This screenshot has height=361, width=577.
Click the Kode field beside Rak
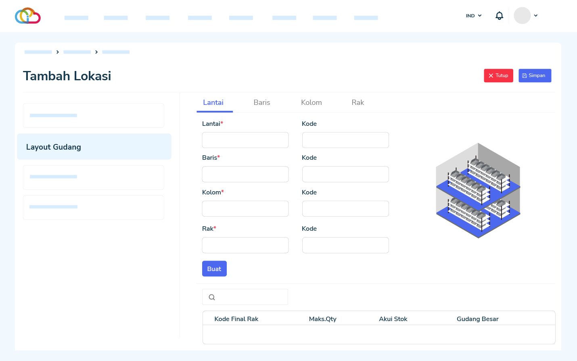click(345, 245)
